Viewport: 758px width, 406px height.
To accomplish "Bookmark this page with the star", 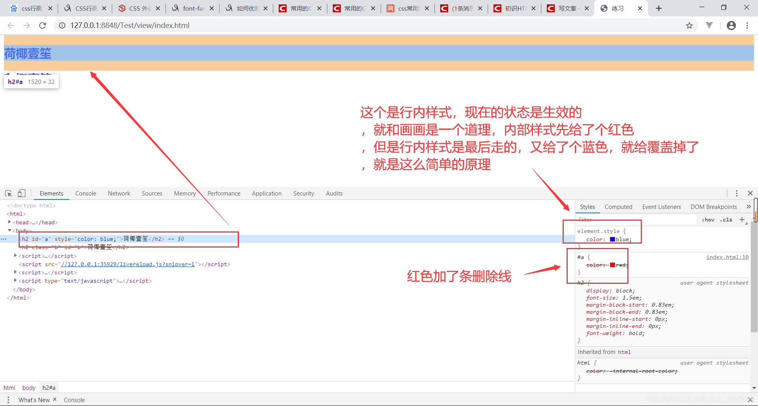I will pyautogui.click(x=689, y=25).
